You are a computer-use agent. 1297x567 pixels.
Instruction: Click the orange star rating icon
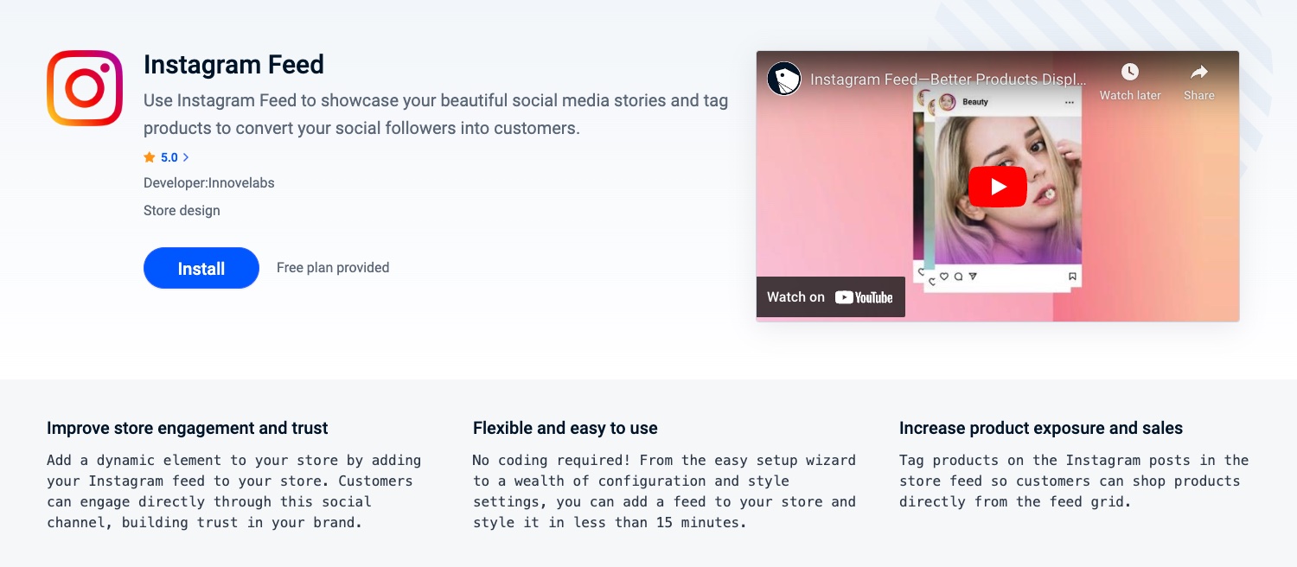pyautogui.click(x=150, y=157)
